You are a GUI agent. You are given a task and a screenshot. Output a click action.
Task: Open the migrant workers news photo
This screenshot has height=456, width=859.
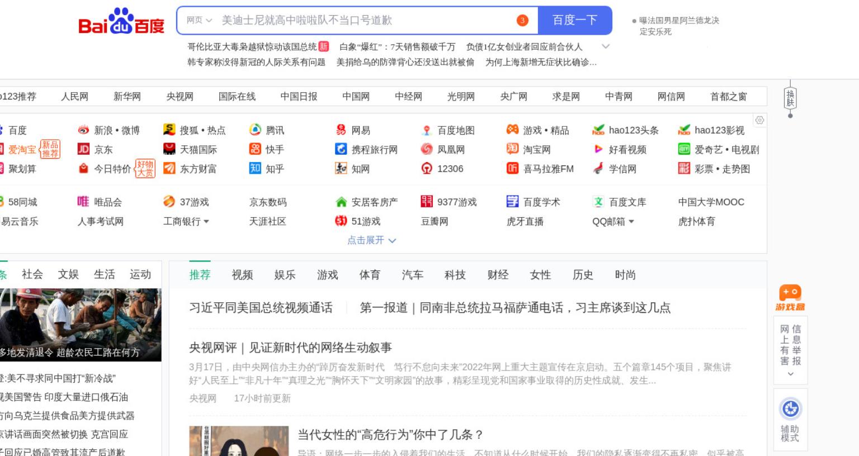pos(81,325)
